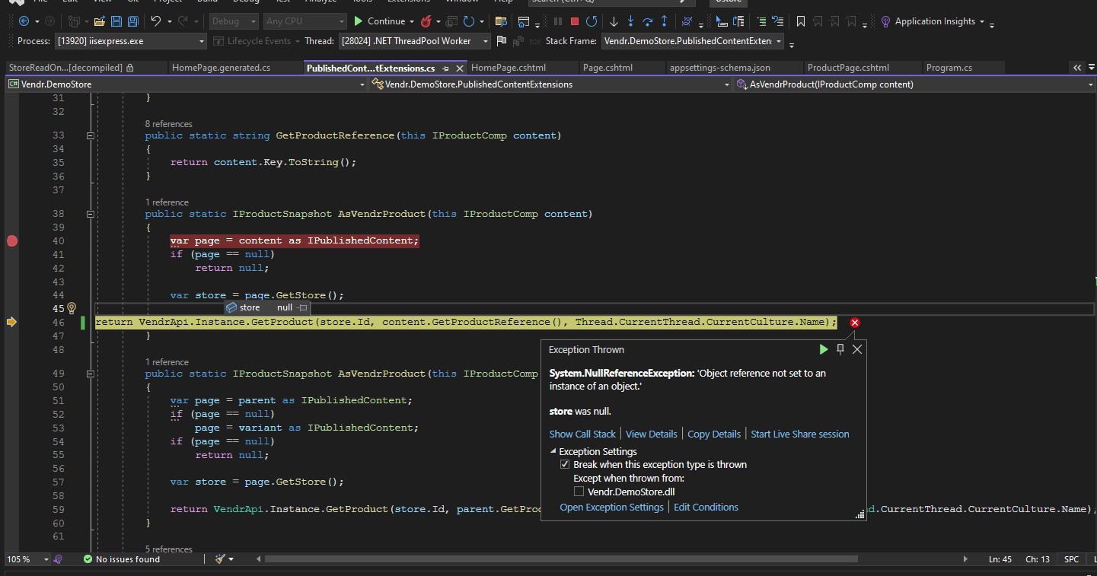The width and height of the screenshot is (1097, 576).
Task: Open the Program.cs tab
Action: point(949,68)
